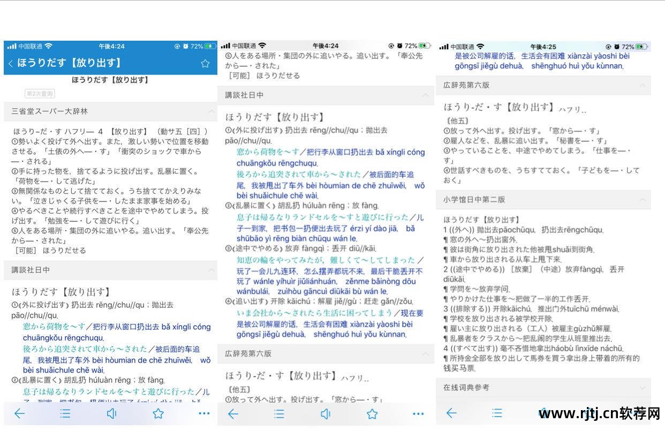Tap the centered ほうりだす【放り出す】 heading below the blue bar

tap(110, 80)
